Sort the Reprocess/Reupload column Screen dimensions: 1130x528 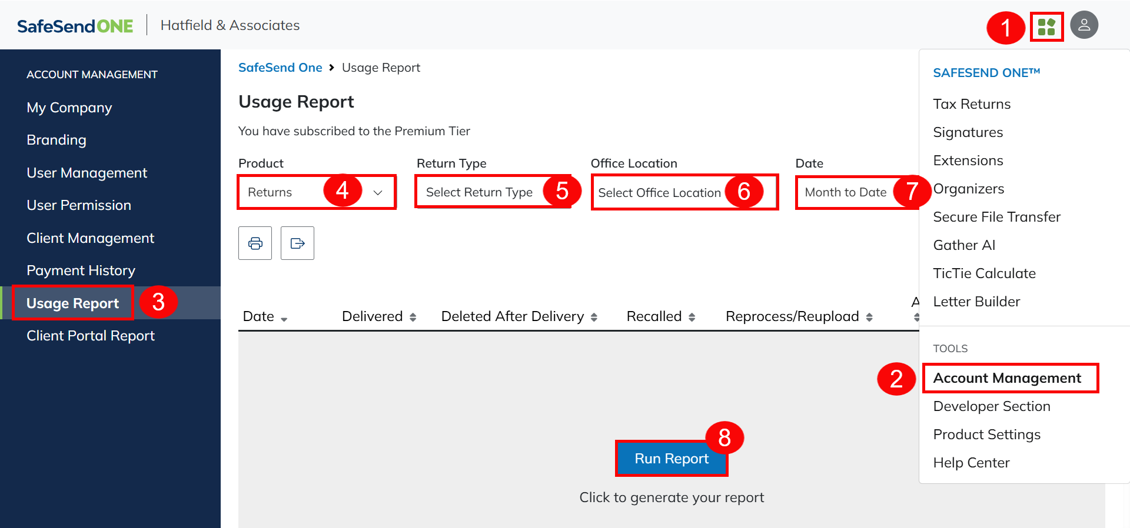tap(869, 318)
